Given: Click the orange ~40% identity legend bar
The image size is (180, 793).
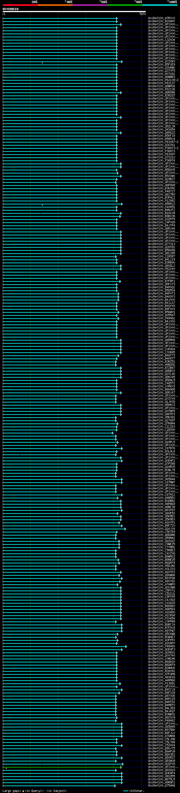Looking at the screenshot, I should [55, 5].
